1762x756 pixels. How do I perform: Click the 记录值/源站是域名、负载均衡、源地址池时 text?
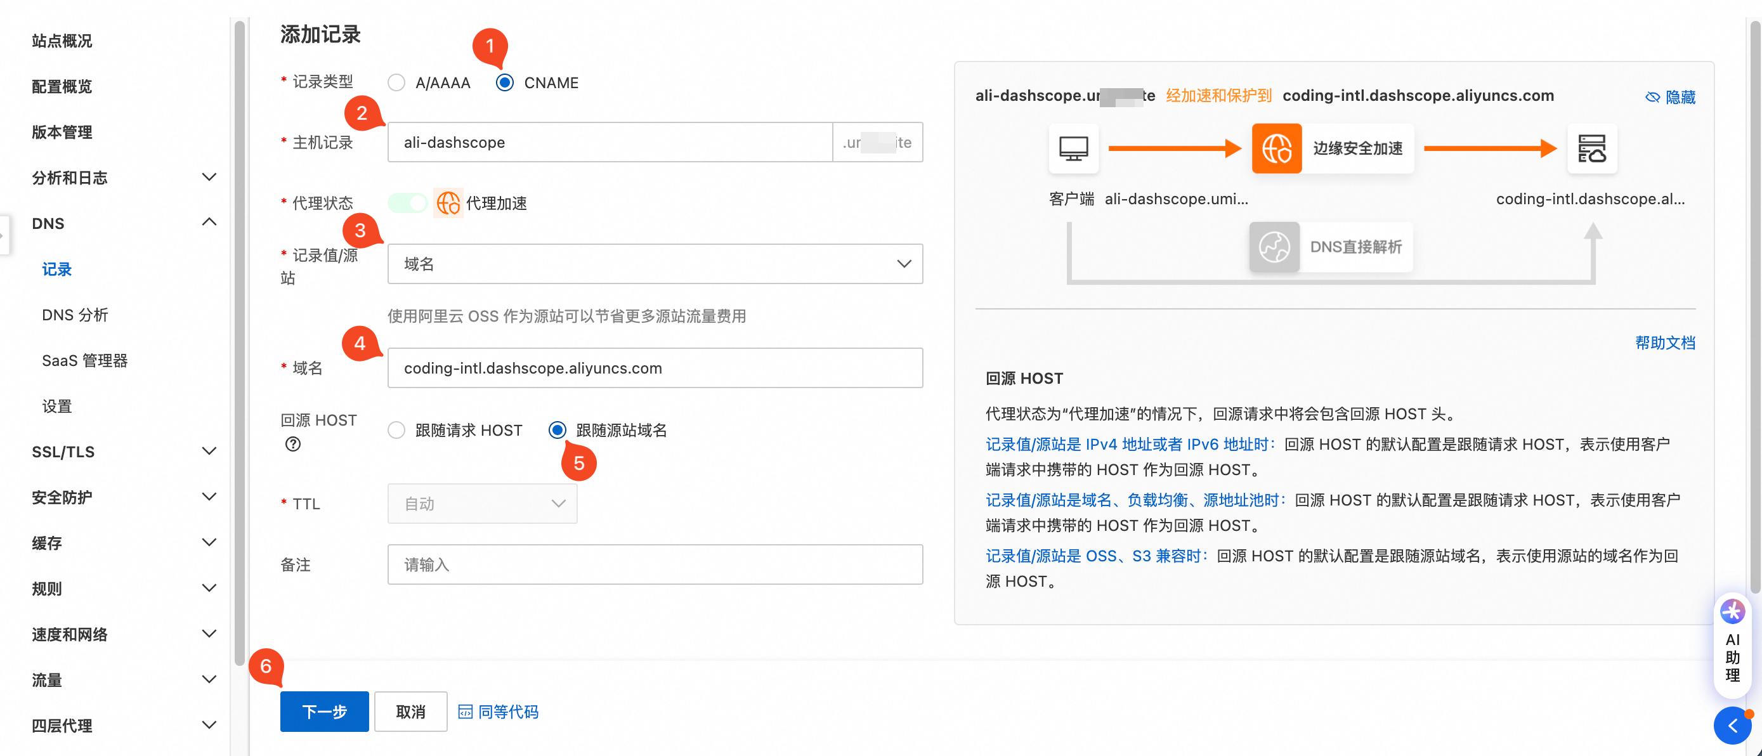[x=1136, y=500]
